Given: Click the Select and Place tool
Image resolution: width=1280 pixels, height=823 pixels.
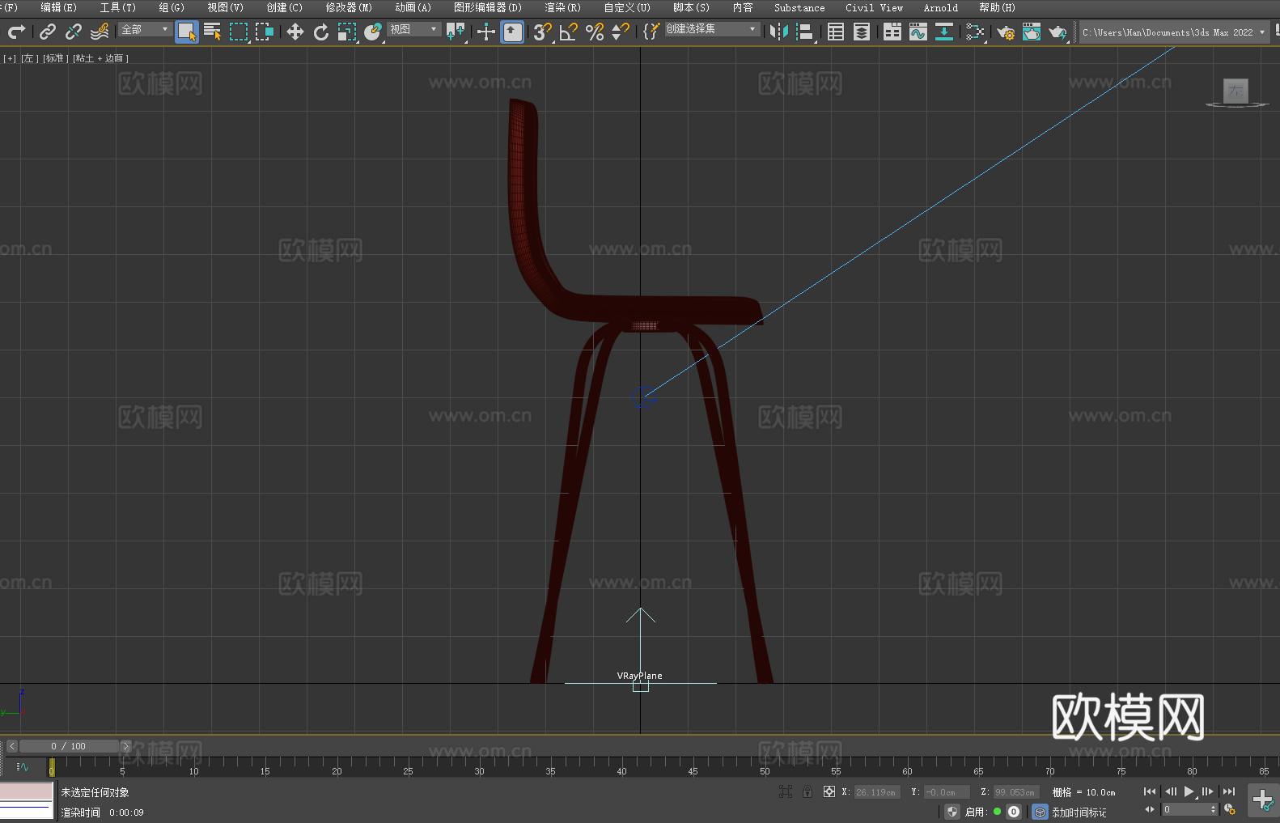Looking at the screenshot, I should 373,32.
